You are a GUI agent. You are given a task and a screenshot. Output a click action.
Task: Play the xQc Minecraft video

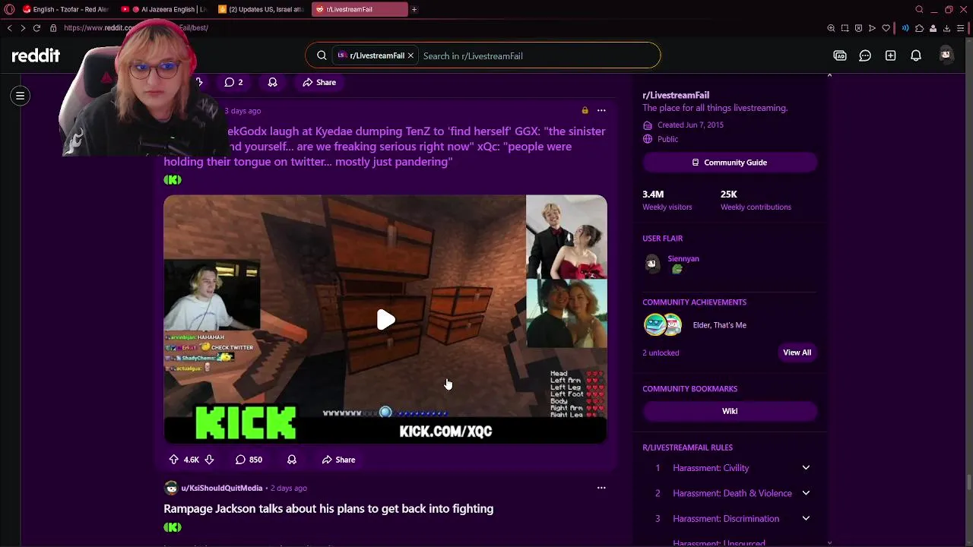(385, 320)
